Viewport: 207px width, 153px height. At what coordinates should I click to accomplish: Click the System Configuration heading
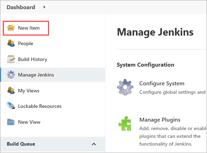click(x=145, y=65)
